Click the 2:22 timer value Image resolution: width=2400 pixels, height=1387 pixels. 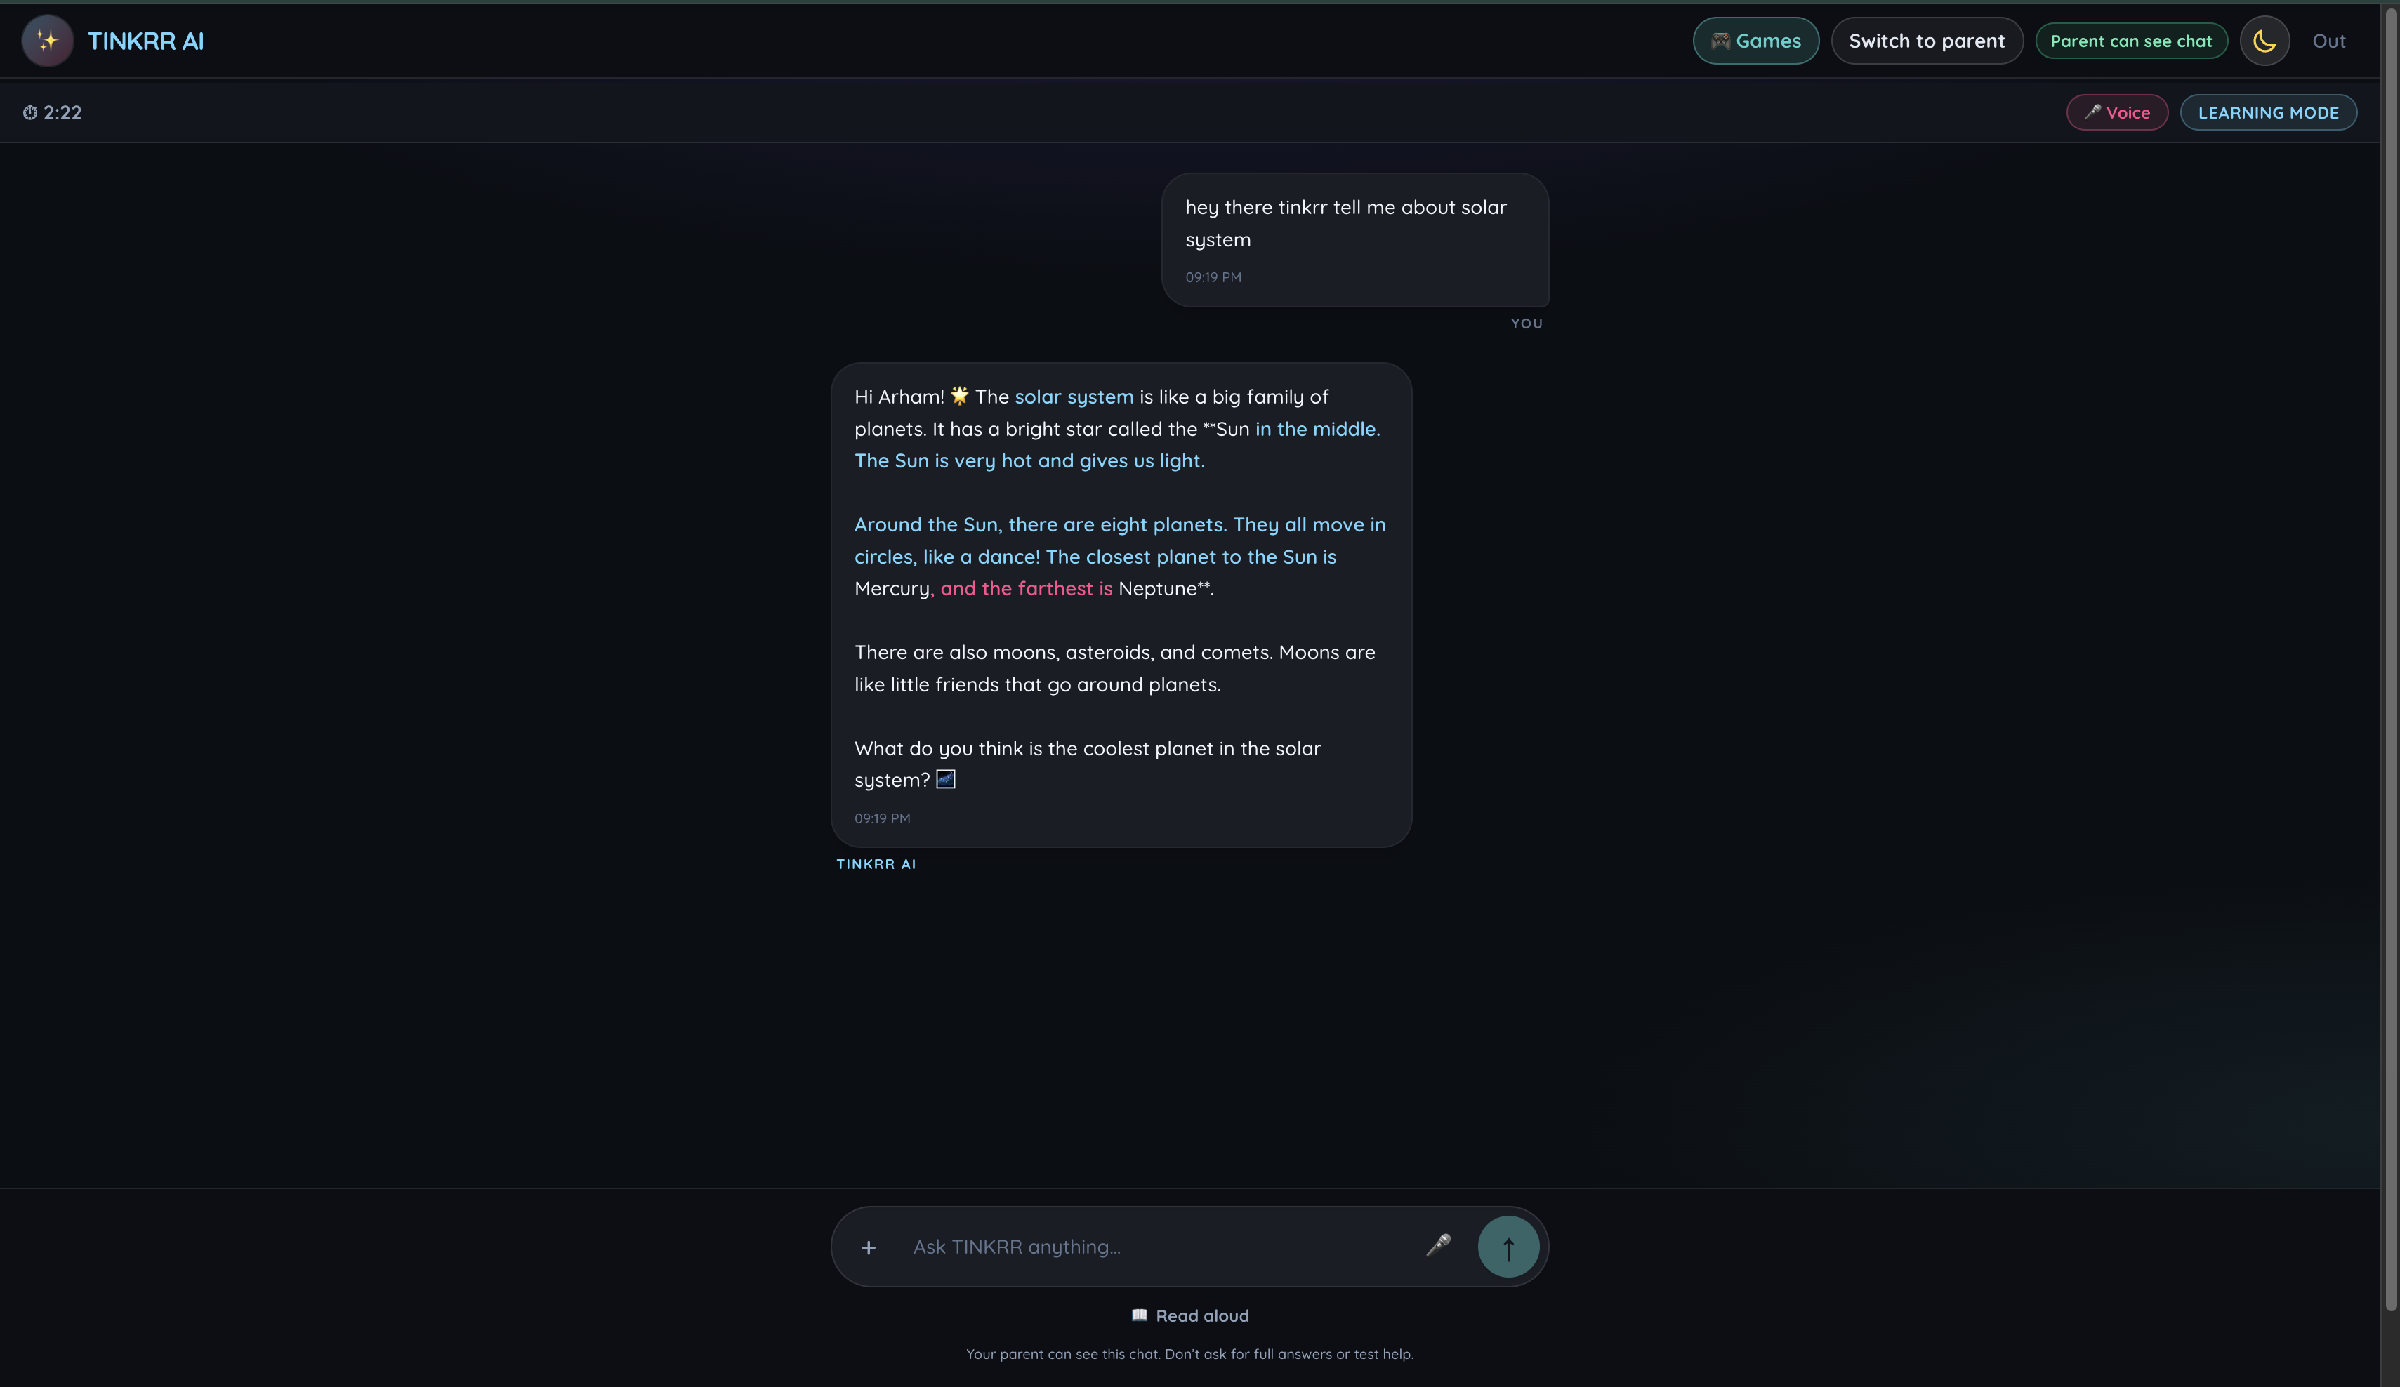click(63, 112)
